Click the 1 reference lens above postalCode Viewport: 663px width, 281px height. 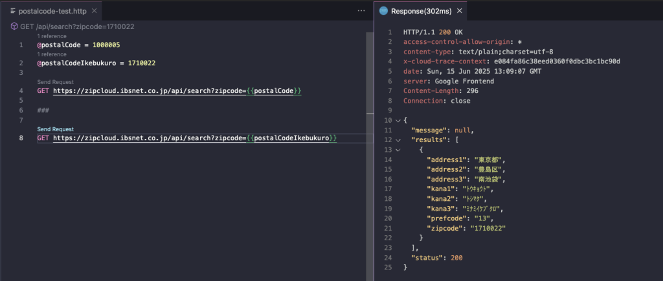pyautogui.click(x=52, y=36)
